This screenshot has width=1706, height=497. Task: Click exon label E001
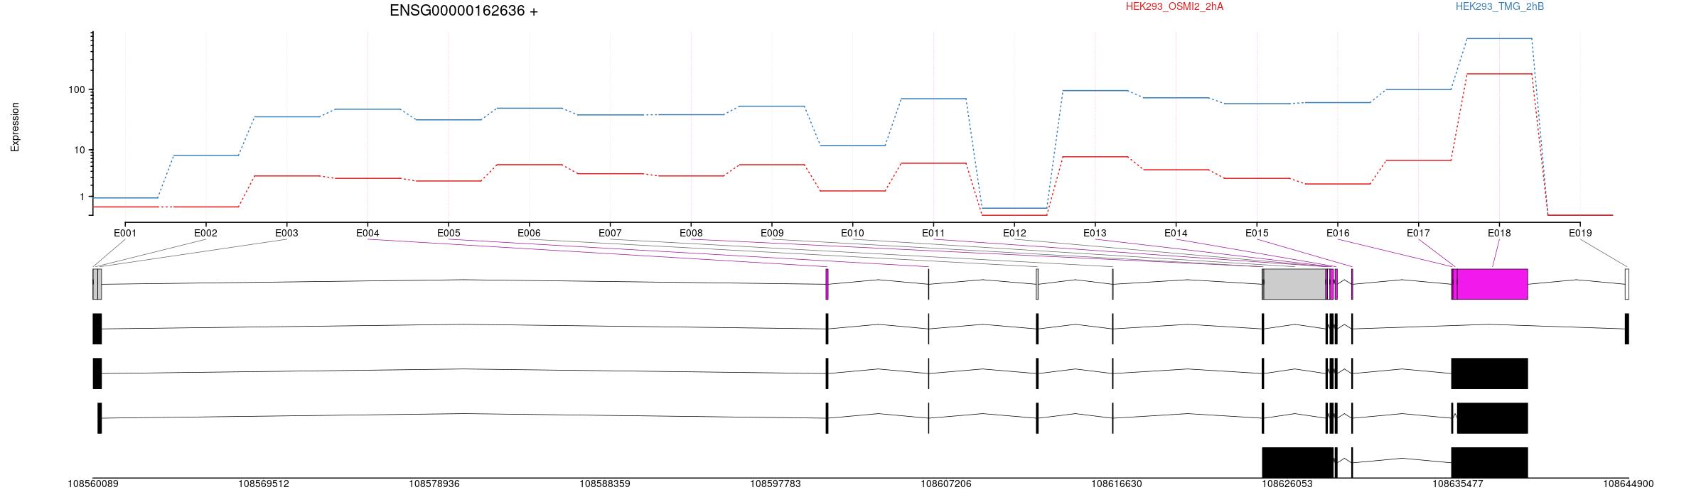click(x=125, y=233)
